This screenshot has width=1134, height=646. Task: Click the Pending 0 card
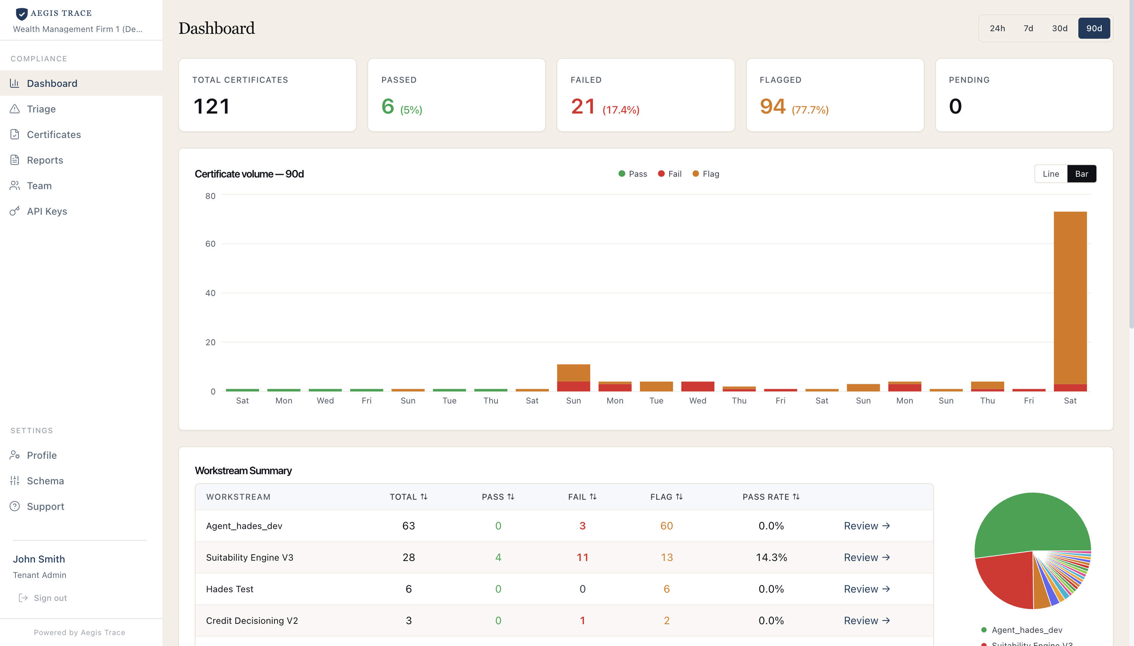pos(1024,95)
